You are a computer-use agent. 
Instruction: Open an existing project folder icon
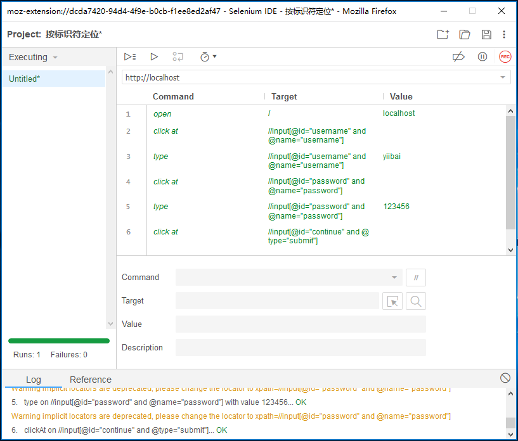[x=465, y=34]
